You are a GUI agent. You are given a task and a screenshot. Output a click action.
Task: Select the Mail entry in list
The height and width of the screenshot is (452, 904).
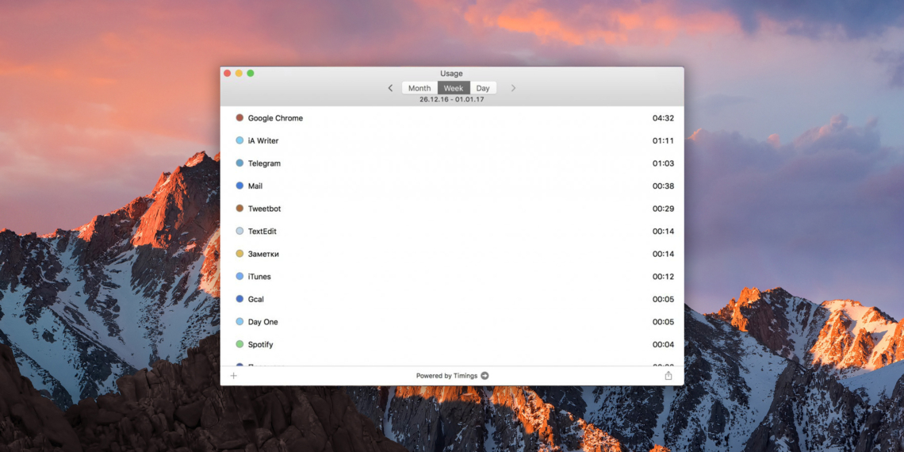pos(452,186)
